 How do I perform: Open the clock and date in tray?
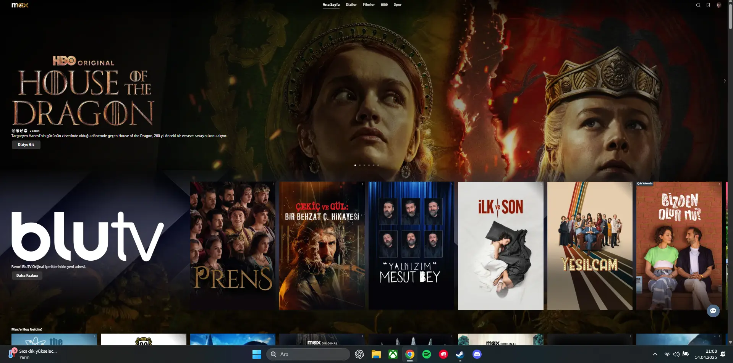[x=705, y=354]
